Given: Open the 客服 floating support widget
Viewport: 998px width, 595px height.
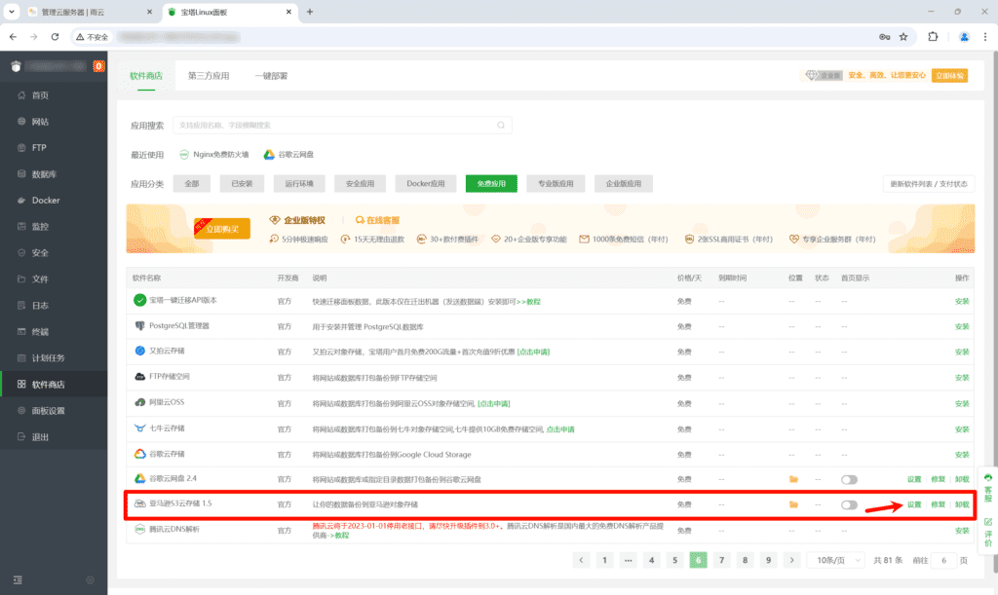Looking at the screenshot, I should click(x=986, y=488).
